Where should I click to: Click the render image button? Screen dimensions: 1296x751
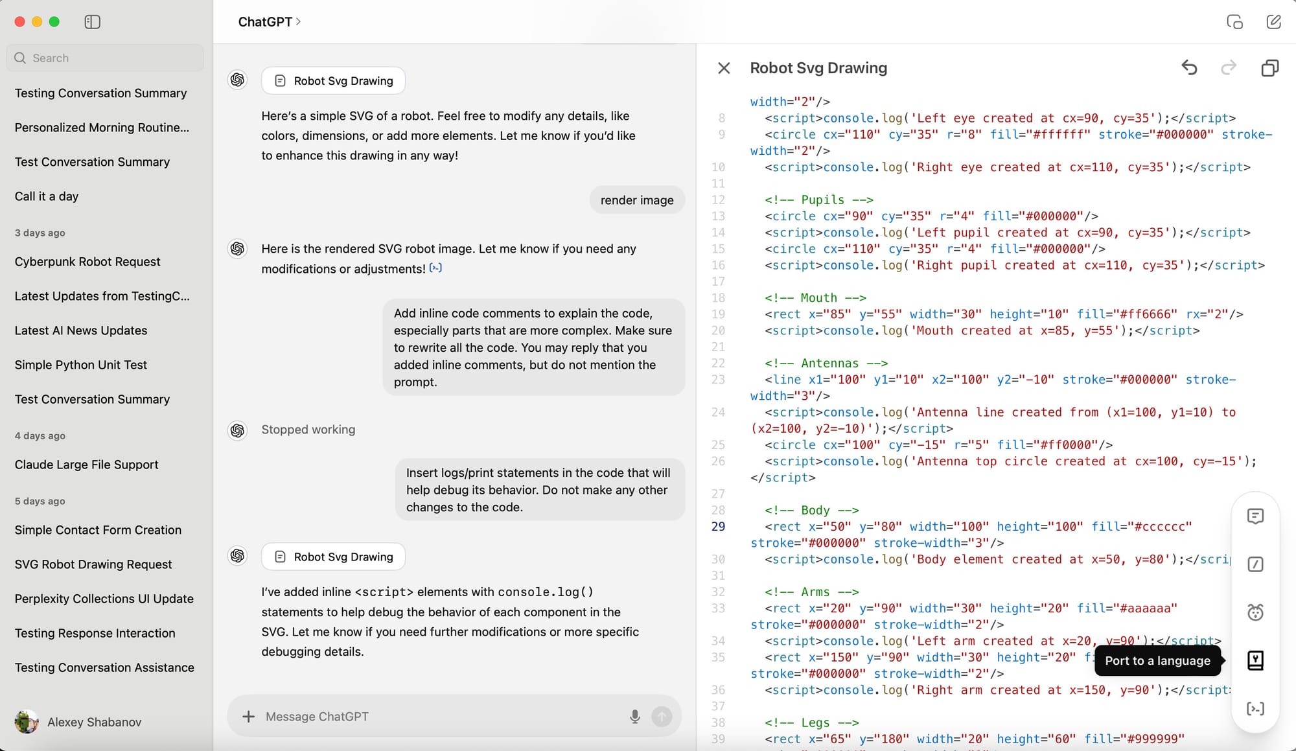tap(636, 200)
